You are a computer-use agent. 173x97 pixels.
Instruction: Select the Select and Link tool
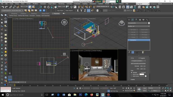click(x=11, y=7)
